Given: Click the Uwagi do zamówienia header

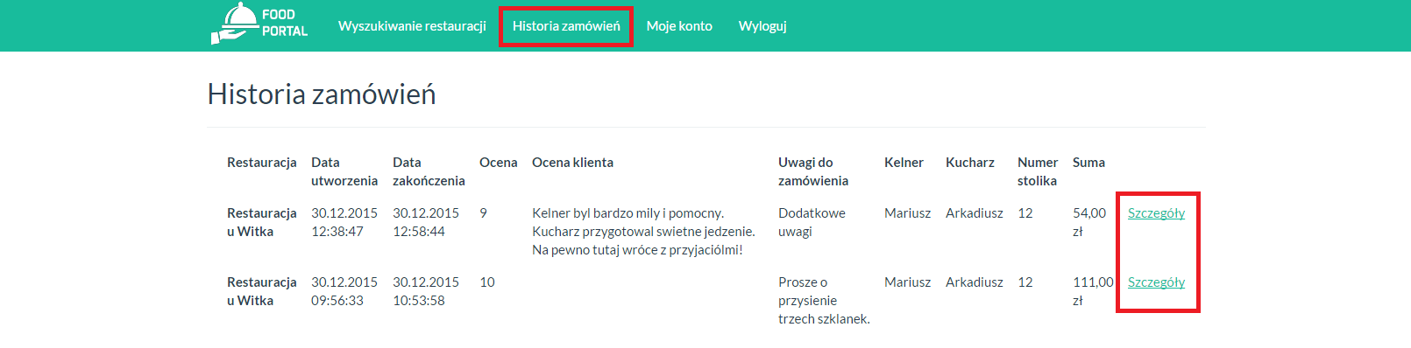Looking at the screenshot, I should point(813,171).
